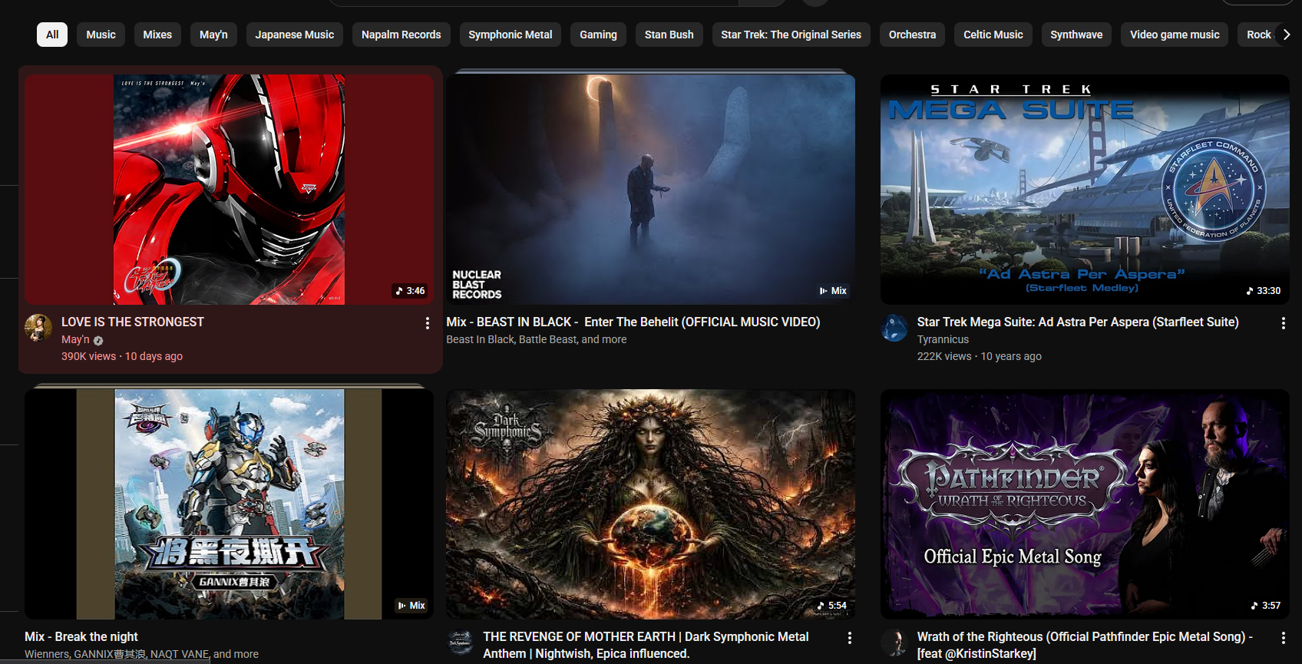Open Wrath of the Righteous title link
1302x664 pixels.
[x=1085, y=646]
